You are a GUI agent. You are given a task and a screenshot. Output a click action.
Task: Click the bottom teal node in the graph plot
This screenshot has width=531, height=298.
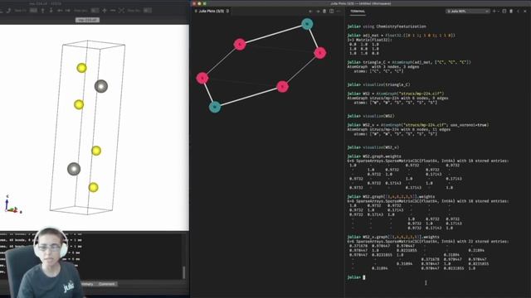[215, 107]
